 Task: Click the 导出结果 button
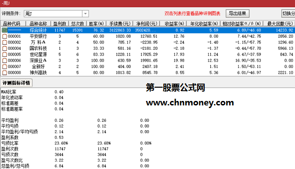238,13
